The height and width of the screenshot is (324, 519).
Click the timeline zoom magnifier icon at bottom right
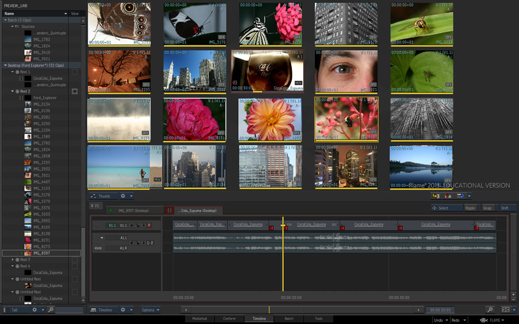490,310
